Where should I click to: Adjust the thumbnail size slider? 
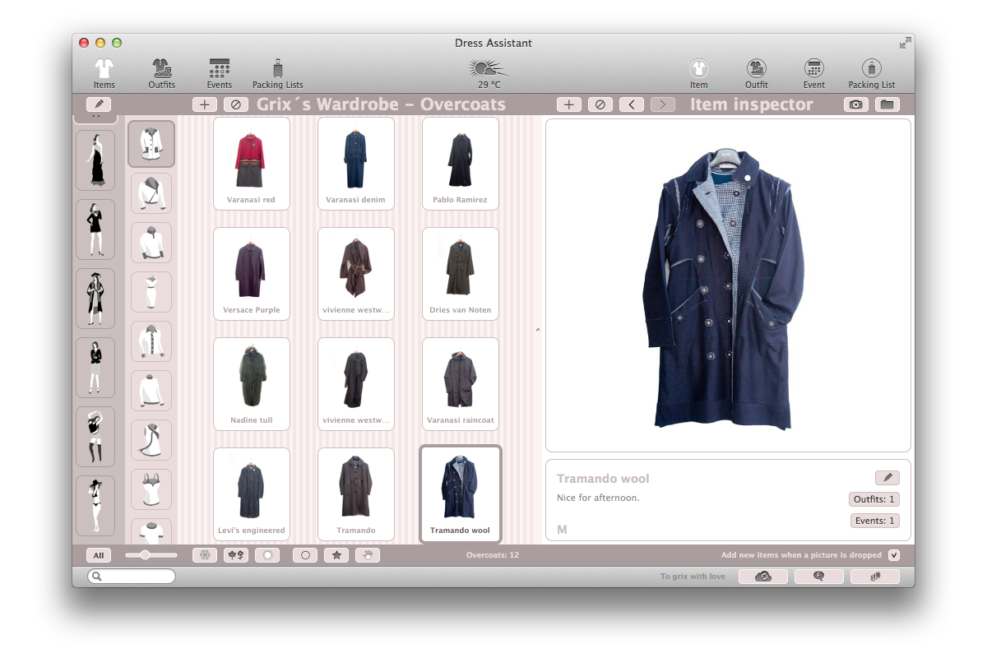pyautogui.click(x=151, y=555)
